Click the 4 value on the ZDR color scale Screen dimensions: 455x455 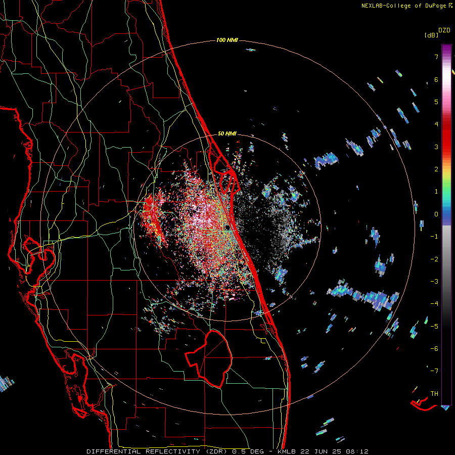coord(436,124)
